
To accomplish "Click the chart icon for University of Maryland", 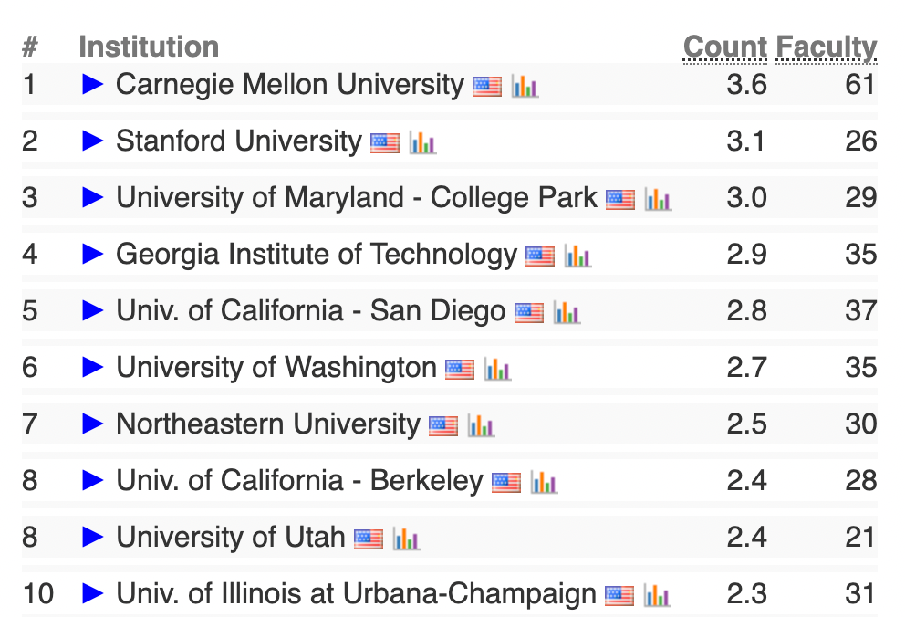I will click(658, 200).
